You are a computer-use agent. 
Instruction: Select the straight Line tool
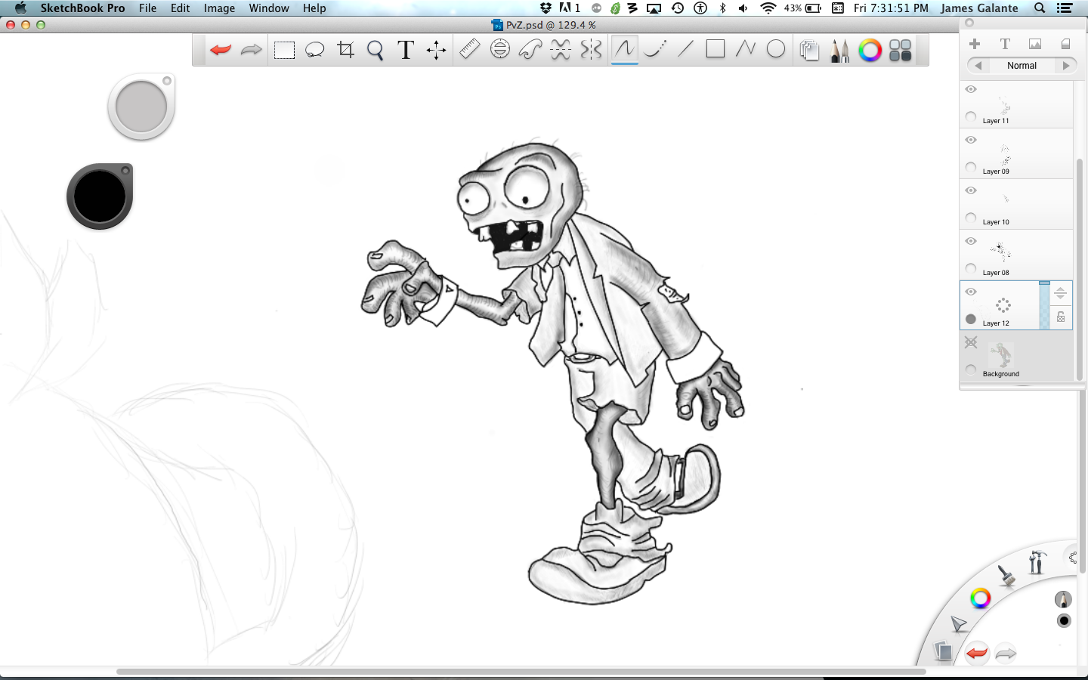(x=685, y=49)
